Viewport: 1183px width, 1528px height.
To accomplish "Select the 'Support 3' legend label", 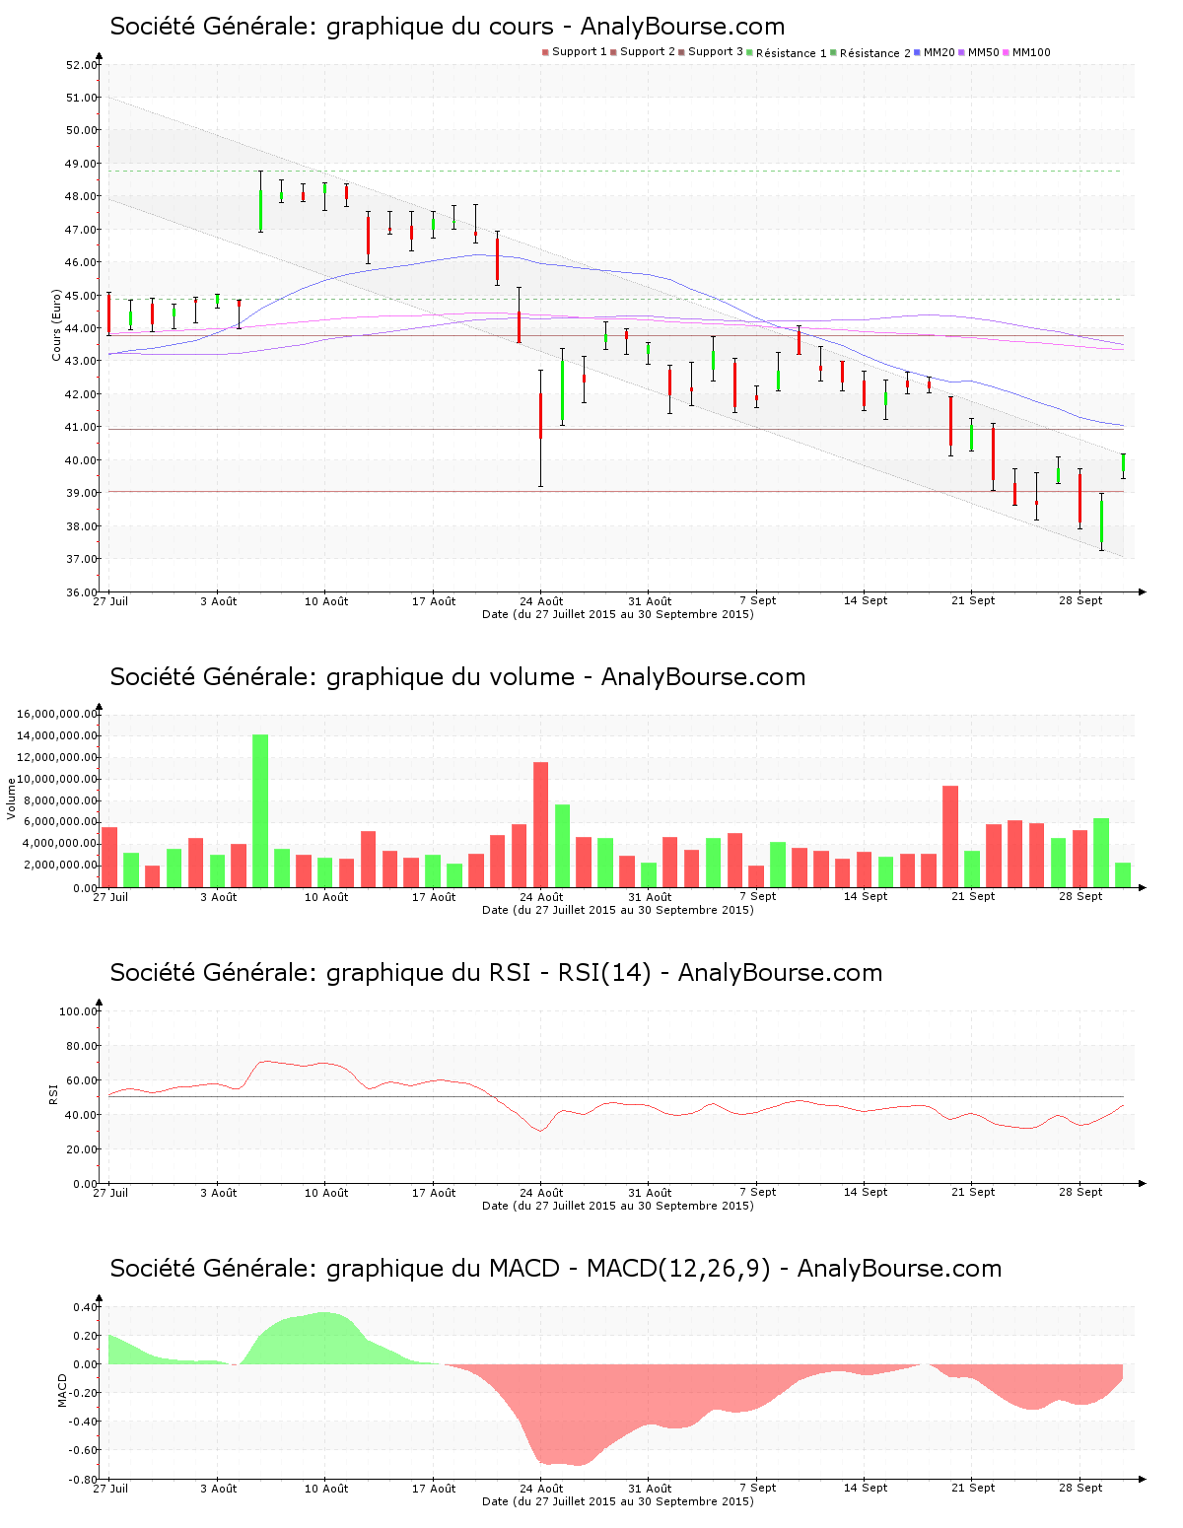I will pos(716,52).
